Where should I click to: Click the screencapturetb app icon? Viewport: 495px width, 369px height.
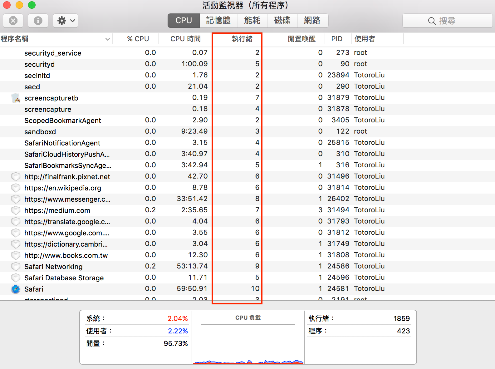tap(16, 98)
